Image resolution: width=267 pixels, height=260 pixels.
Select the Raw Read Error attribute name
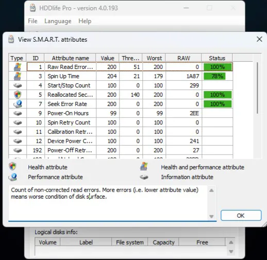70,67
